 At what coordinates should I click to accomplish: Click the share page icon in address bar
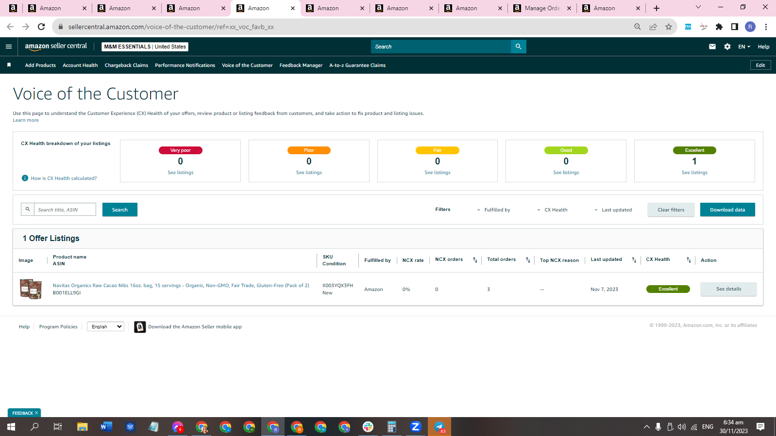tap(653, 27)
